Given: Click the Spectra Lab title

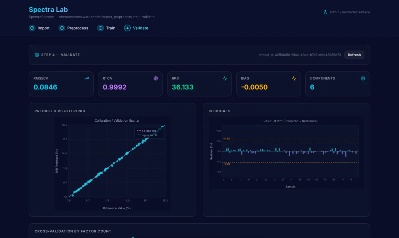Looking at the screenshot, I should (48, 10).
